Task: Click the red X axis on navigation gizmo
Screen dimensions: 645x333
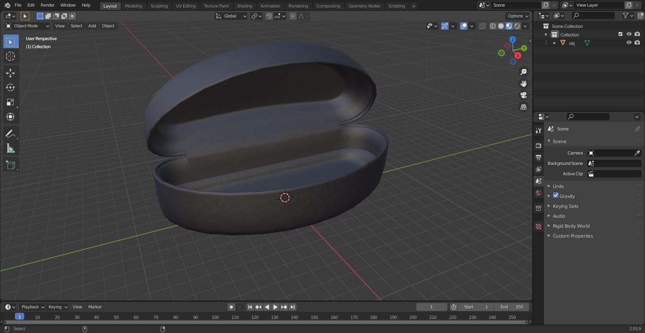Action: pyautogui.click(x=518, y=55)
